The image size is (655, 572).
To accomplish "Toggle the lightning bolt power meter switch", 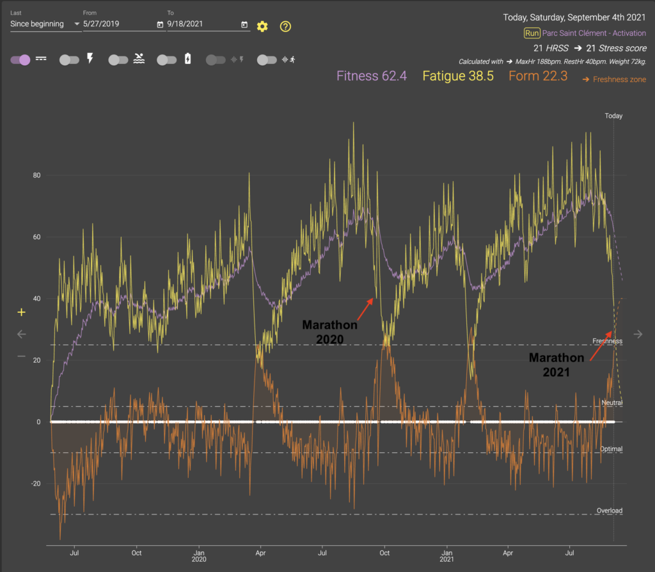I will point(69,60).
